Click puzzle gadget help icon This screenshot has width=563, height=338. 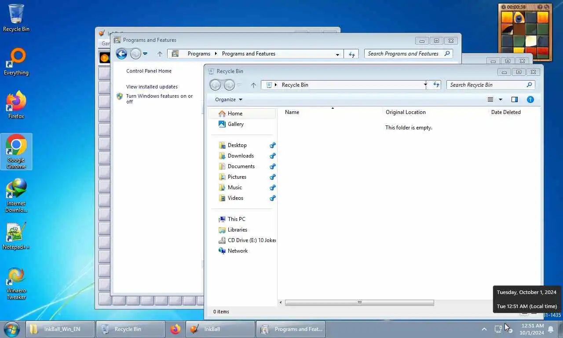[540, 7]
